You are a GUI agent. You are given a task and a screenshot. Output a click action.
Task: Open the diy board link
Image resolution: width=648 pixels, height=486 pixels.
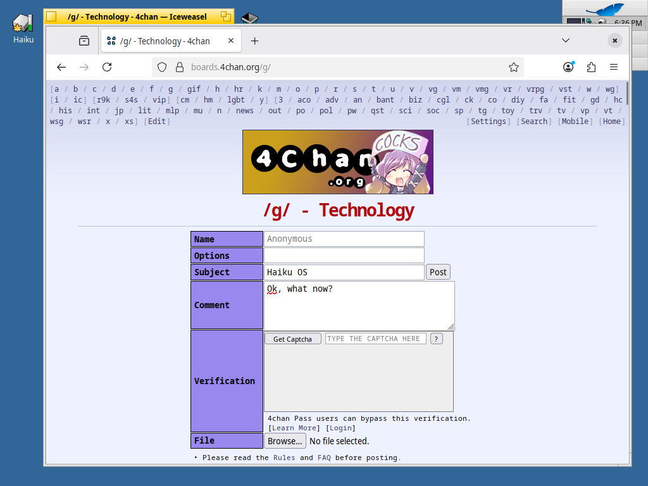(x=518, y=99)
